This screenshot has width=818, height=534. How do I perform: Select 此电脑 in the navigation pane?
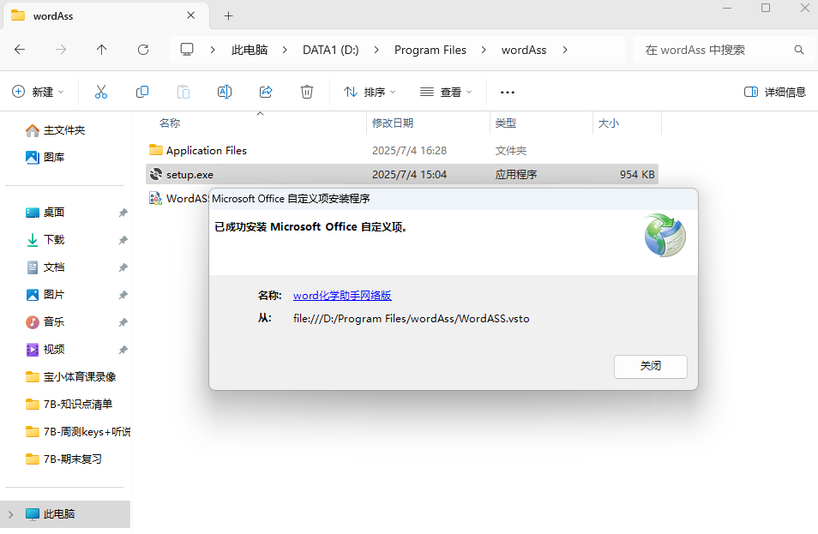65,514
